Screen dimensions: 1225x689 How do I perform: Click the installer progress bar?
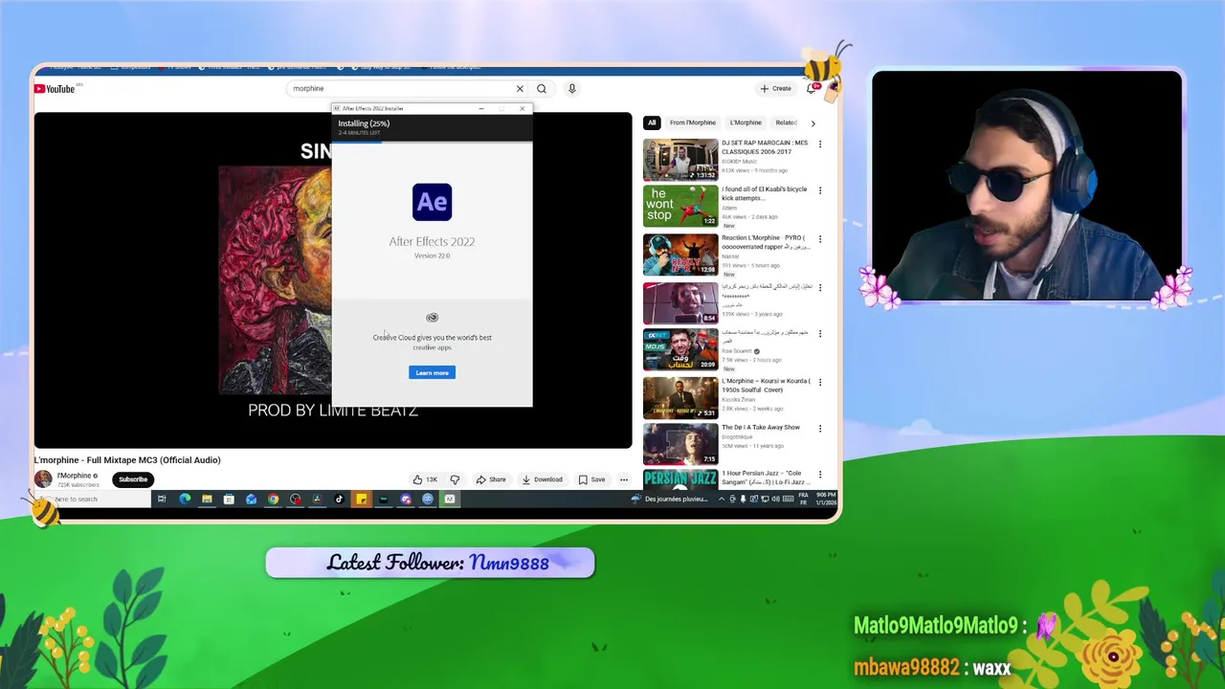432,143
